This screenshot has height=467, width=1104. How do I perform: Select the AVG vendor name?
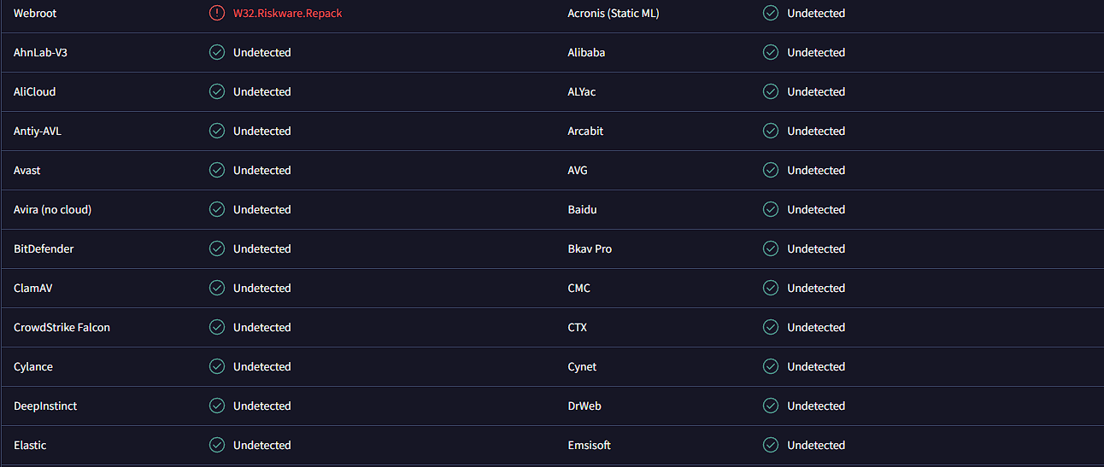click(x=578, y=171)
